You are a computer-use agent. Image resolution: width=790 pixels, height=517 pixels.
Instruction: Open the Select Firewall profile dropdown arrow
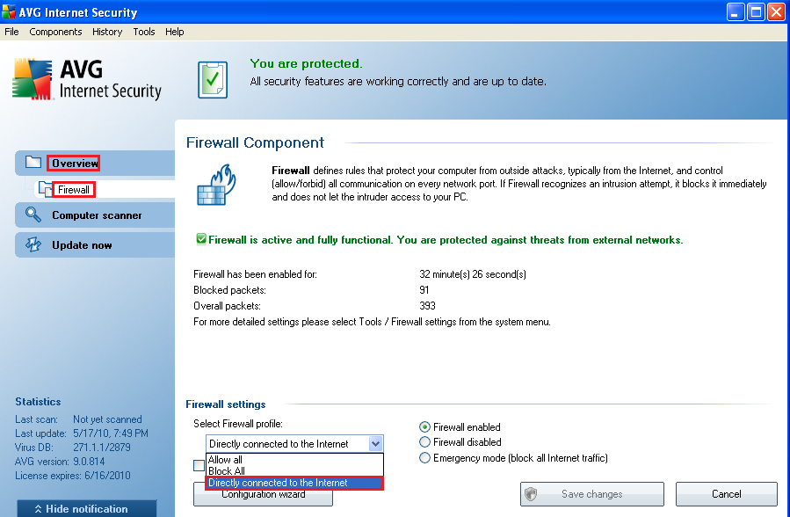(375, 443)
